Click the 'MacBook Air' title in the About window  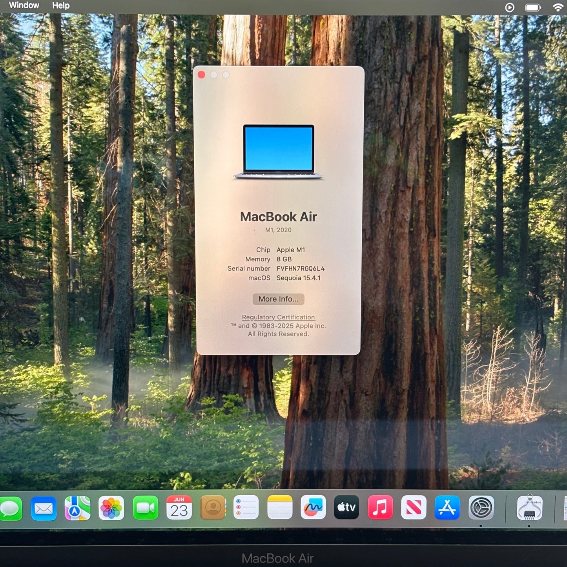click(279, 217)
